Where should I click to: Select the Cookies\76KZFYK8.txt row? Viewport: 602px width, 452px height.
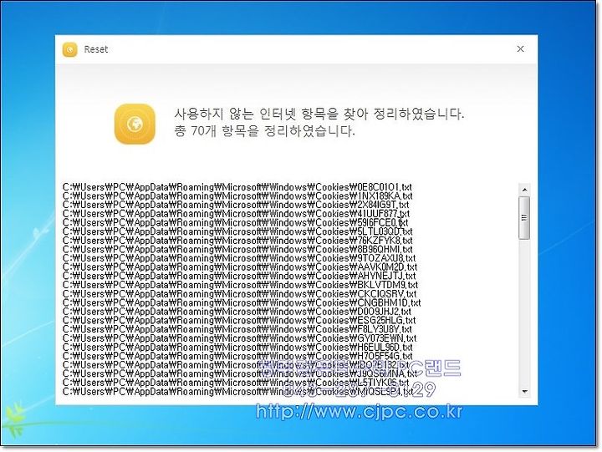tap(237, 241)
